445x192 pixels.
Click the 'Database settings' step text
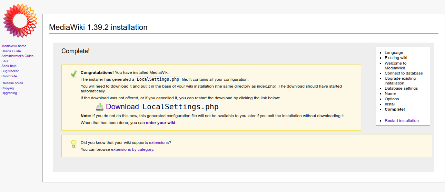[x=401, y=88]
